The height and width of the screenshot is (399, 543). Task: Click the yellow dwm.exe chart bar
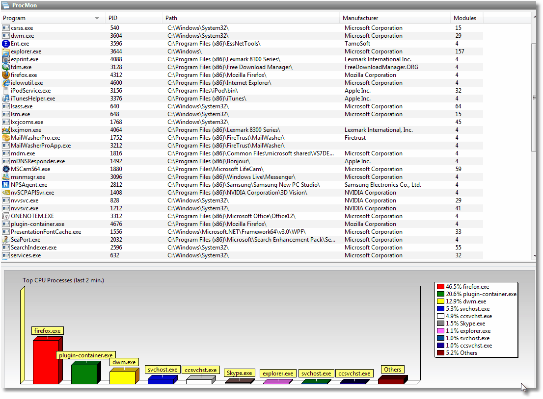point(124,375)
